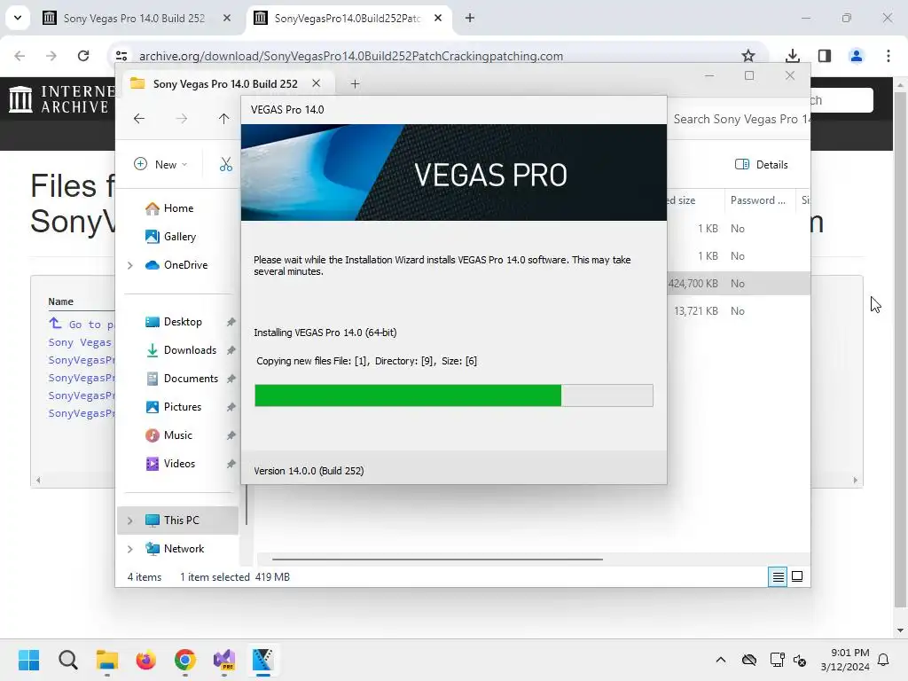Open Firefox from the taskbar
Image resolution: width=908 pixels, height=681 pixels.
point(146,660)
